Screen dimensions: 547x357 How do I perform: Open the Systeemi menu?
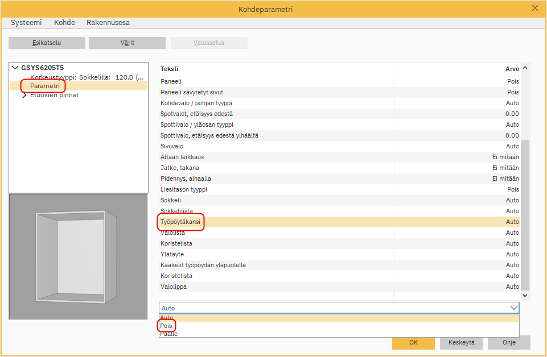[26, 23]
